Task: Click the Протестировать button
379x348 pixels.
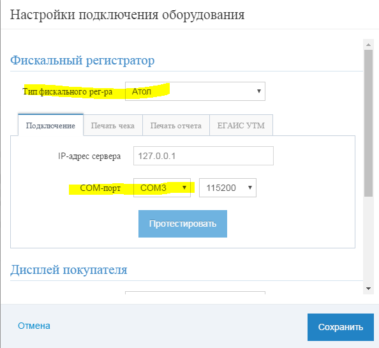Action: pos(182,223)
